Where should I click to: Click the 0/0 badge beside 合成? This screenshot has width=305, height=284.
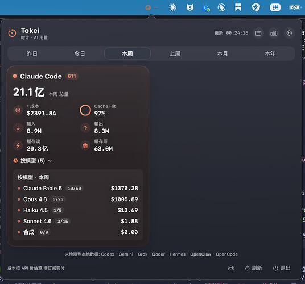pyautogui.click(x=44, y=232)
